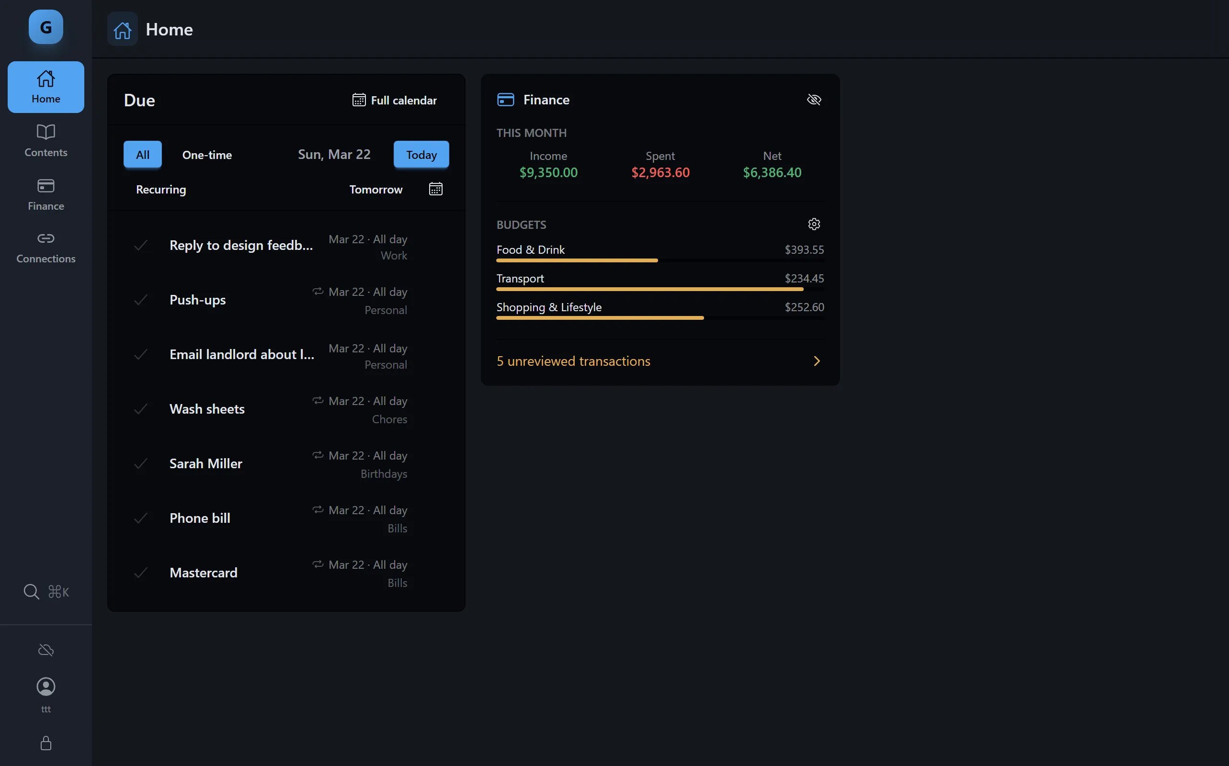The width and height of the screenshot is (1229, 766).
Task: Expand the 5 unreviewed transactions
Action: pos(659,360)
